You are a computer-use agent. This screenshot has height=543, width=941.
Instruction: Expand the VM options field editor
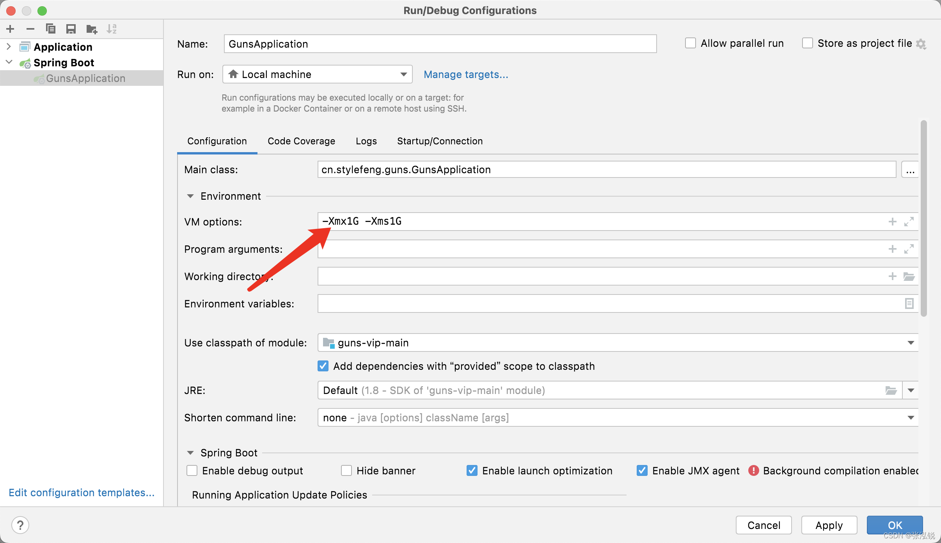(909, 222)
